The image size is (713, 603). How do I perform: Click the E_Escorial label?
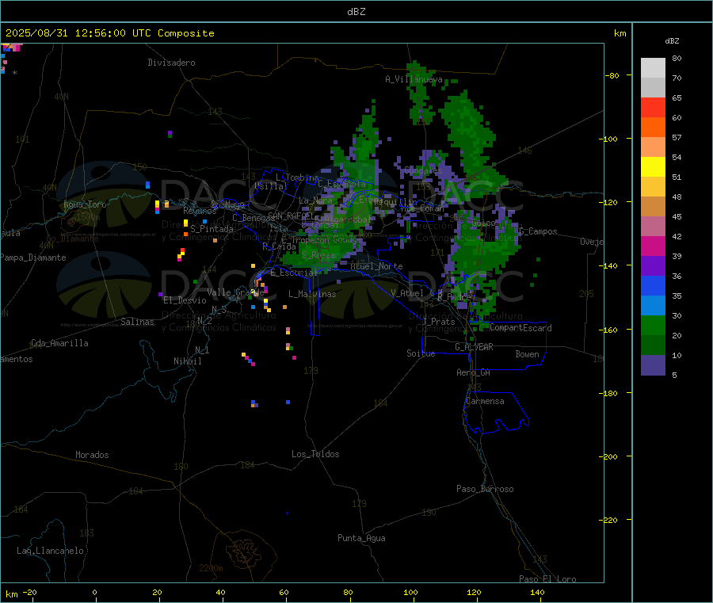click(294, 273)
